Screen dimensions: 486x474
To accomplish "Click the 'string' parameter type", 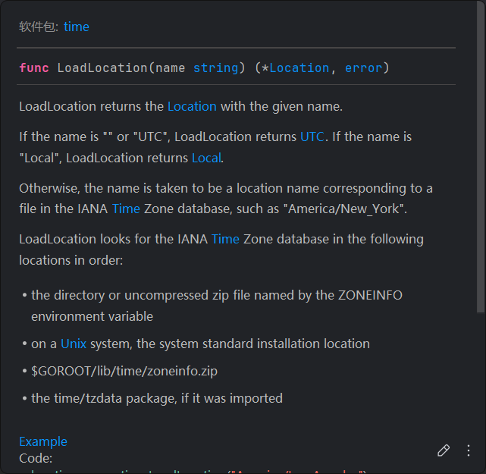I will [215, 67].
